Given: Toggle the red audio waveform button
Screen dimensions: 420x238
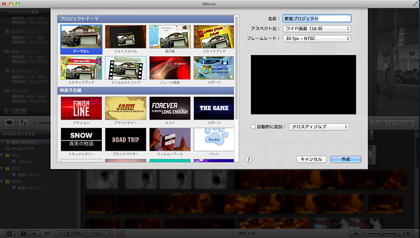Looking at the screenshot, I should [121, 233].
